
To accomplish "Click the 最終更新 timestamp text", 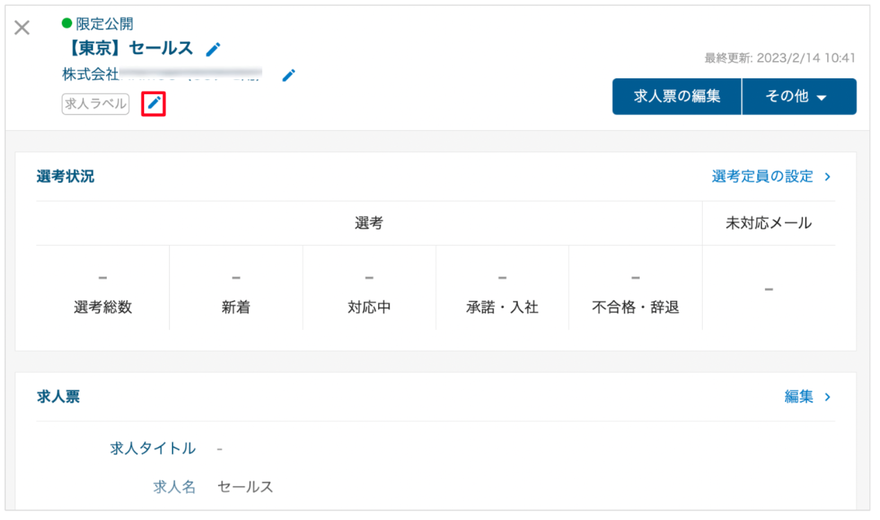I will point(780,58).
